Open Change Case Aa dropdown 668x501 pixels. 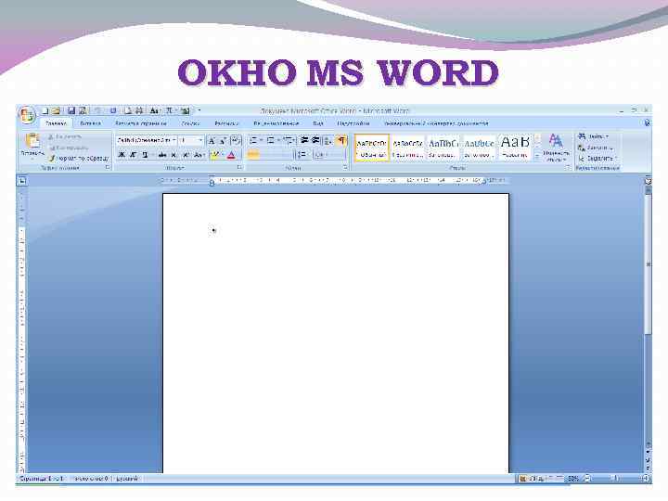click(x=199, y=155)
